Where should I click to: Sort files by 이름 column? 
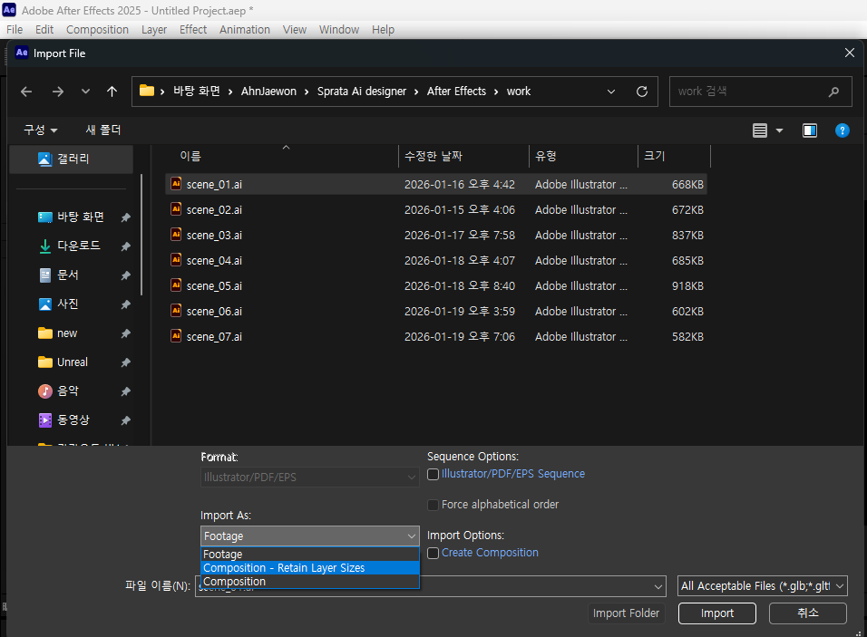click(282, 157)
